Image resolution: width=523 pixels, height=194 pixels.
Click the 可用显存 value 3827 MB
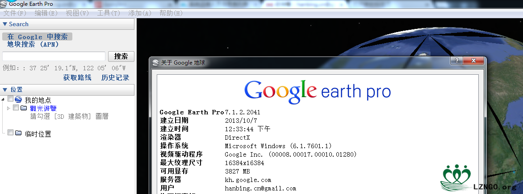click(237, 171)
